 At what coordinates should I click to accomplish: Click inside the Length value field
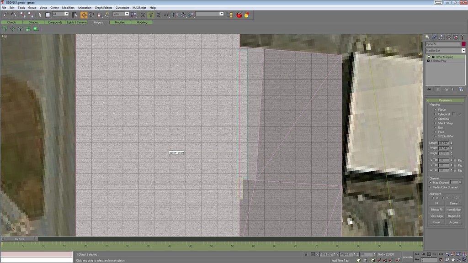(x=443, y=143)
